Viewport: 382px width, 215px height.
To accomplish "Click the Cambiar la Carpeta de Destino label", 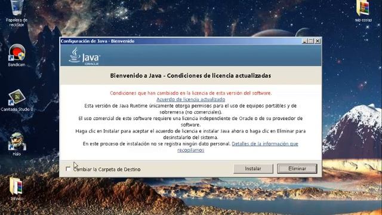I will (x=107, y=170).
